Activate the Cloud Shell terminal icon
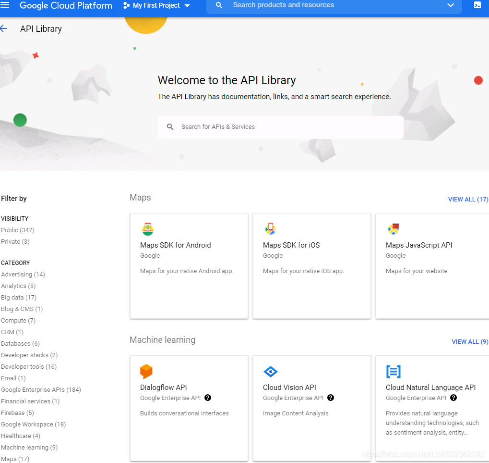This screenshot has height=463, width=489. 477,5
